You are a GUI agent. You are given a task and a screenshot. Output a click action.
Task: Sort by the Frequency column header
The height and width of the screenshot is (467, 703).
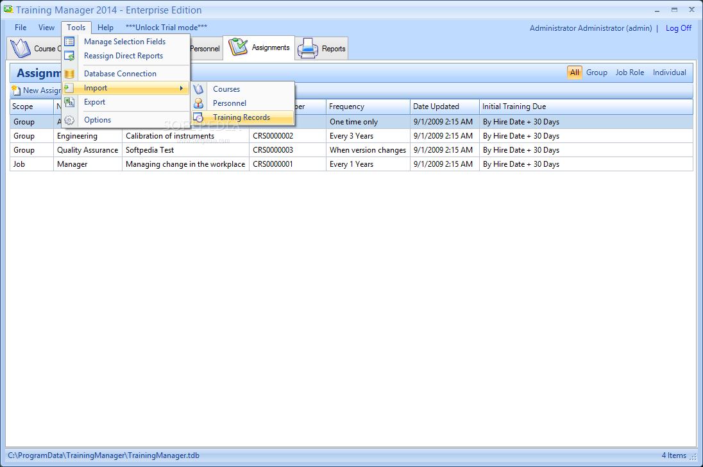coord(368,106)
